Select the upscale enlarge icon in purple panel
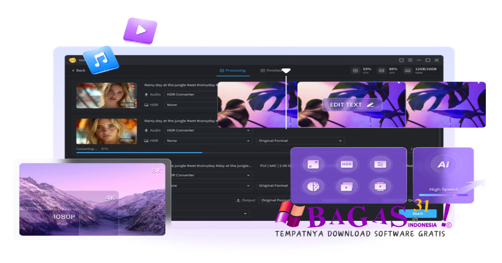The width and height of the screenshot is (502, 263). click(x=313, y=164)
